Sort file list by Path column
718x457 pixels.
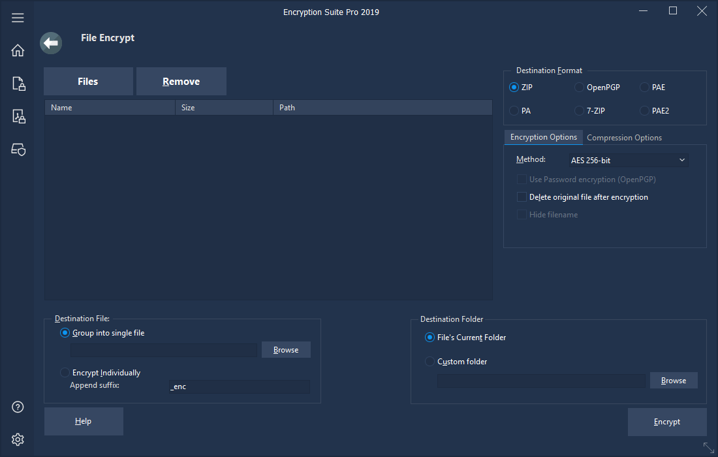pos(382,108)
